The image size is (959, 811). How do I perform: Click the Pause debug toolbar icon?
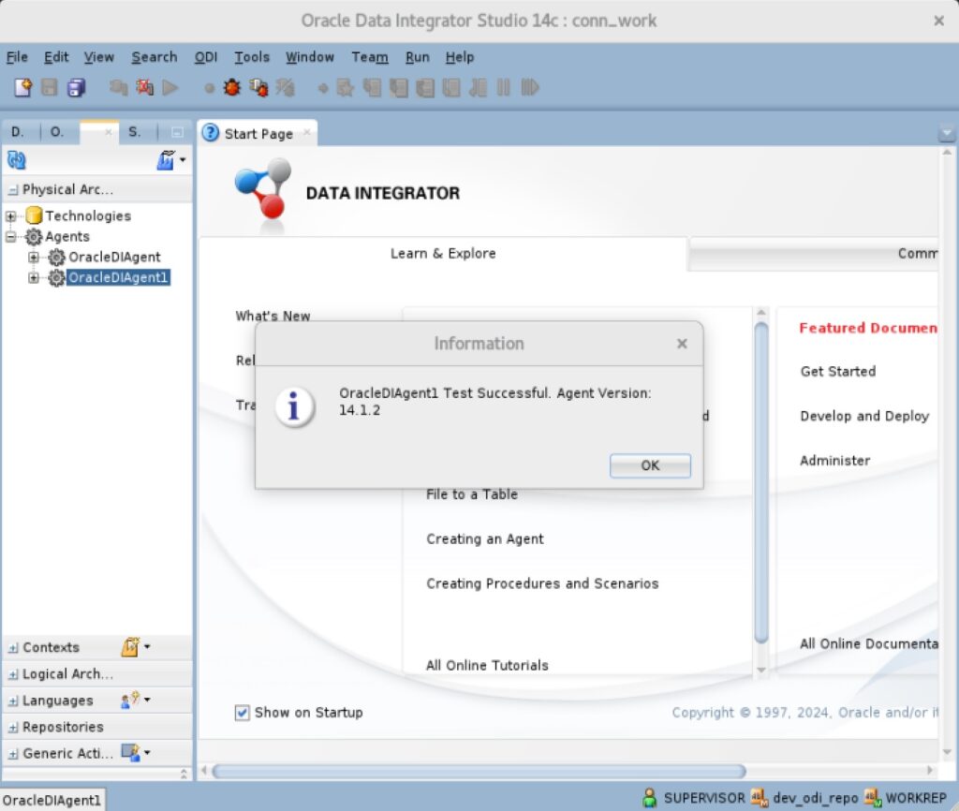pos(503,87)
